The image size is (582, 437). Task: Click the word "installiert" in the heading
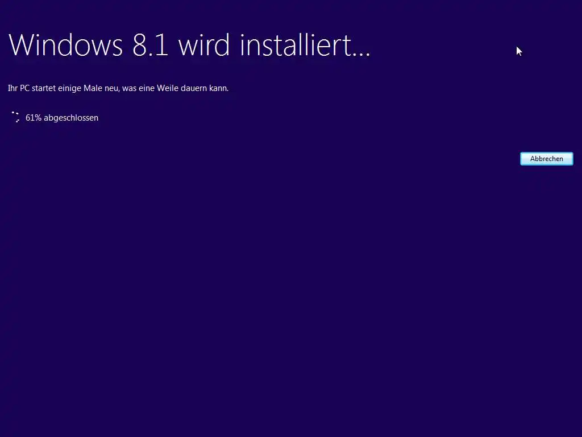pyautogui.click(x=292, y=45)
